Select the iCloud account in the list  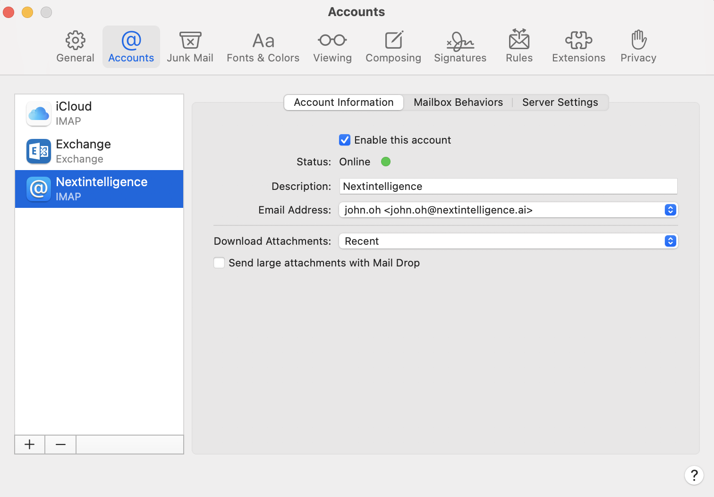[x=99, y=113]
